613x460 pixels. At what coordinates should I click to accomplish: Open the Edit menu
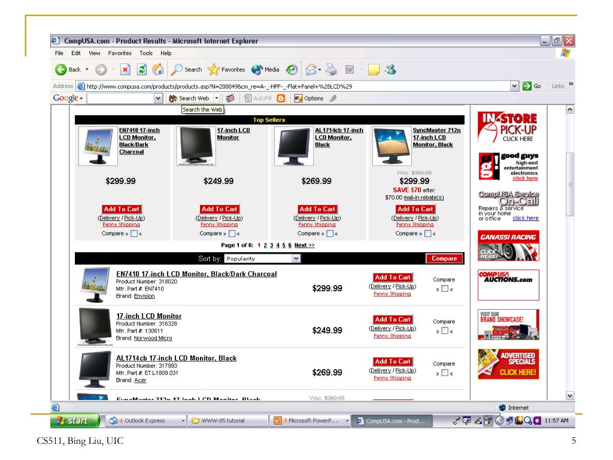(x=76, y=53)
